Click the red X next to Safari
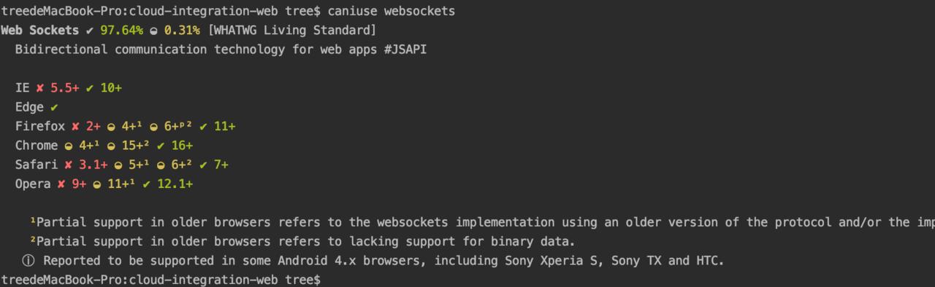 (x=69, y=165)
